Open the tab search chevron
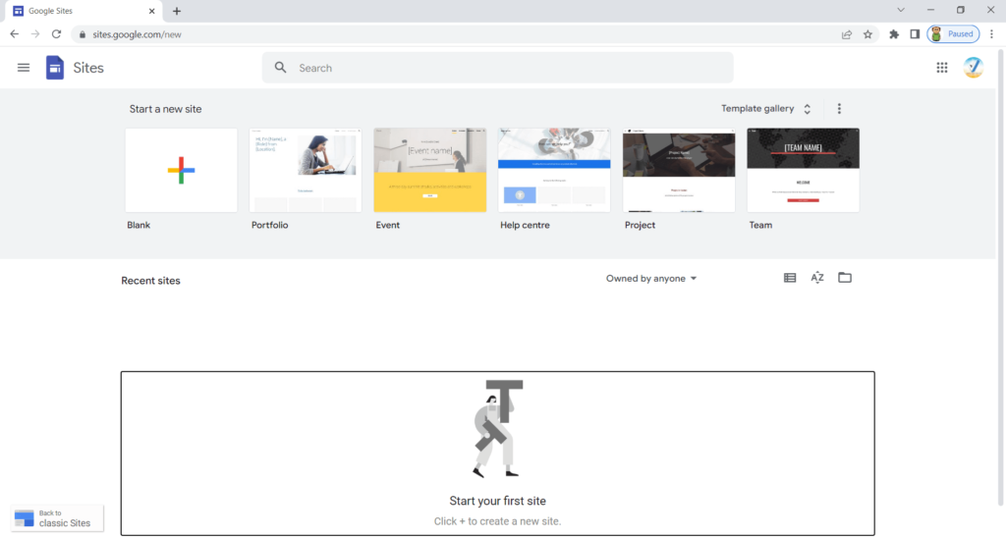The image size is (1006, 539). (901, 10)
